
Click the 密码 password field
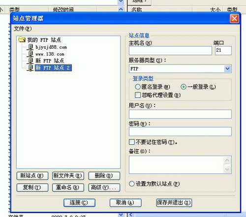tap(180, 131)
